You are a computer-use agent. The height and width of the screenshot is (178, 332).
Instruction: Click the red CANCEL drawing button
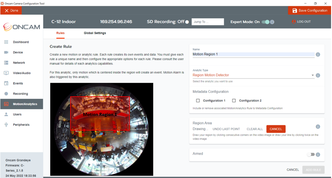[276, 129]
